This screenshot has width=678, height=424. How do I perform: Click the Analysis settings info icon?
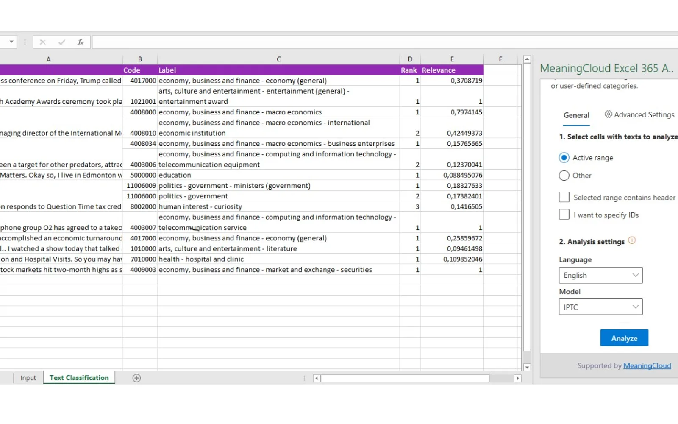click(x=632, y=240)
